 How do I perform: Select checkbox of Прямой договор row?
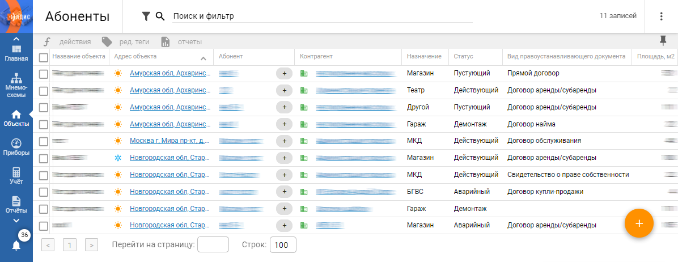coord(43,74)
